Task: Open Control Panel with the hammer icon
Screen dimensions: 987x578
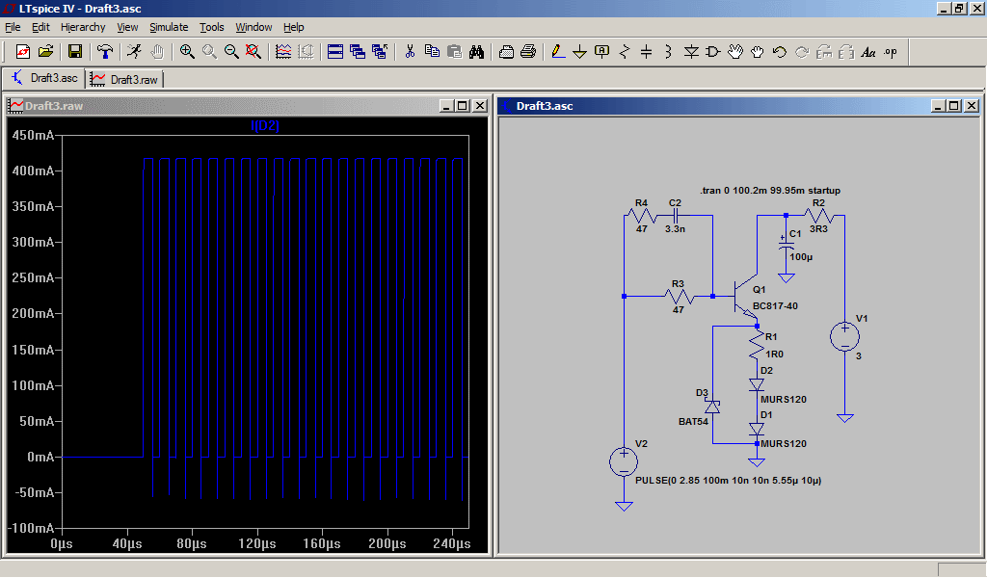Action: (105, 52)
